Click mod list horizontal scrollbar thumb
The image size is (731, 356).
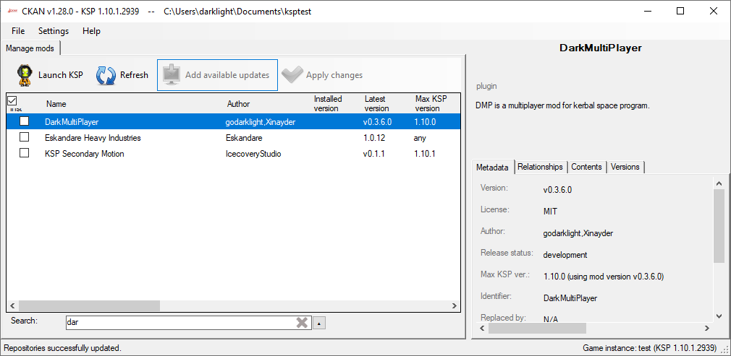coord(89,305)
